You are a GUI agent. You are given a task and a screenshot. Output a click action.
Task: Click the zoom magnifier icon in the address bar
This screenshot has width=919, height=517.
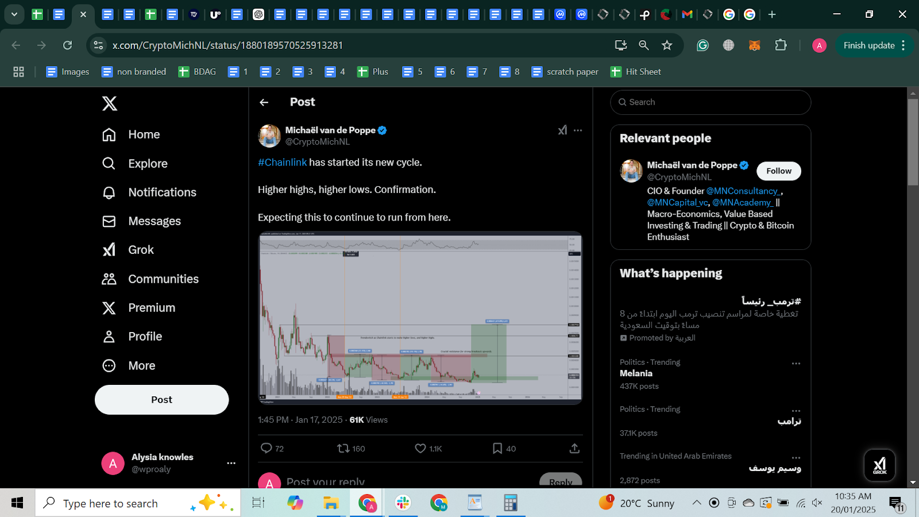click(x=644, y=45)
